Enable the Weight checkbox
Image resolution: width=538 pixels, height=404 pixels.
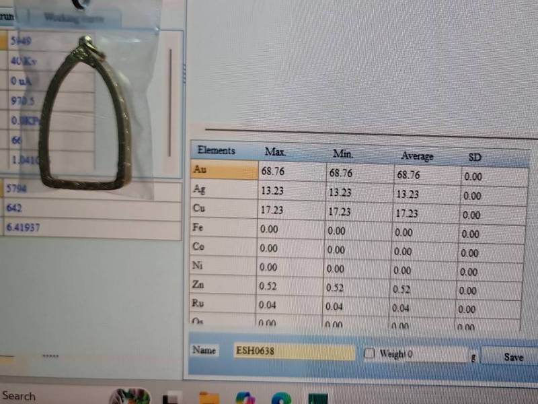tap(369, 353)
